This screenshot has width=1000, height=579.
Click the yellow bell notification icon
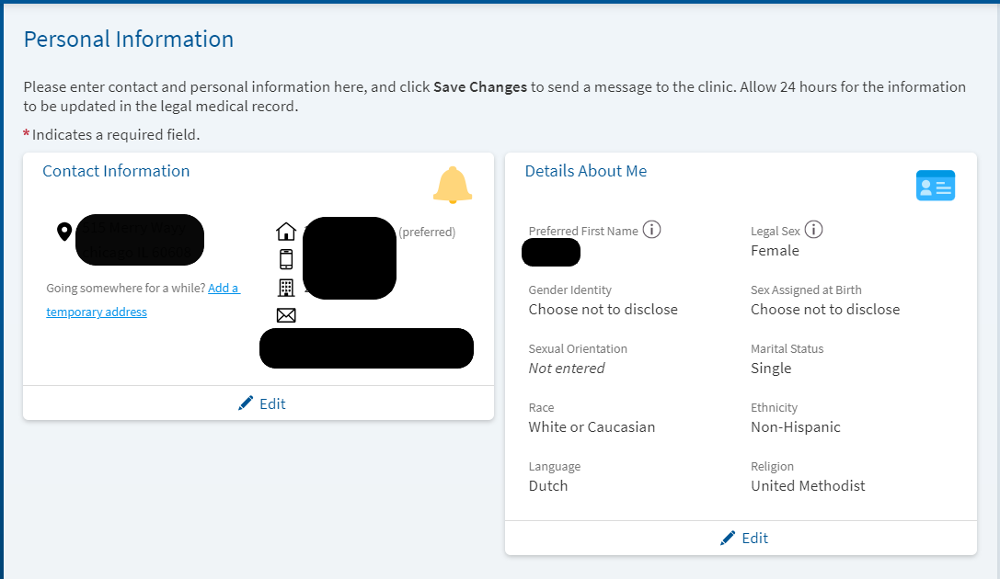[x=452, y=186]
